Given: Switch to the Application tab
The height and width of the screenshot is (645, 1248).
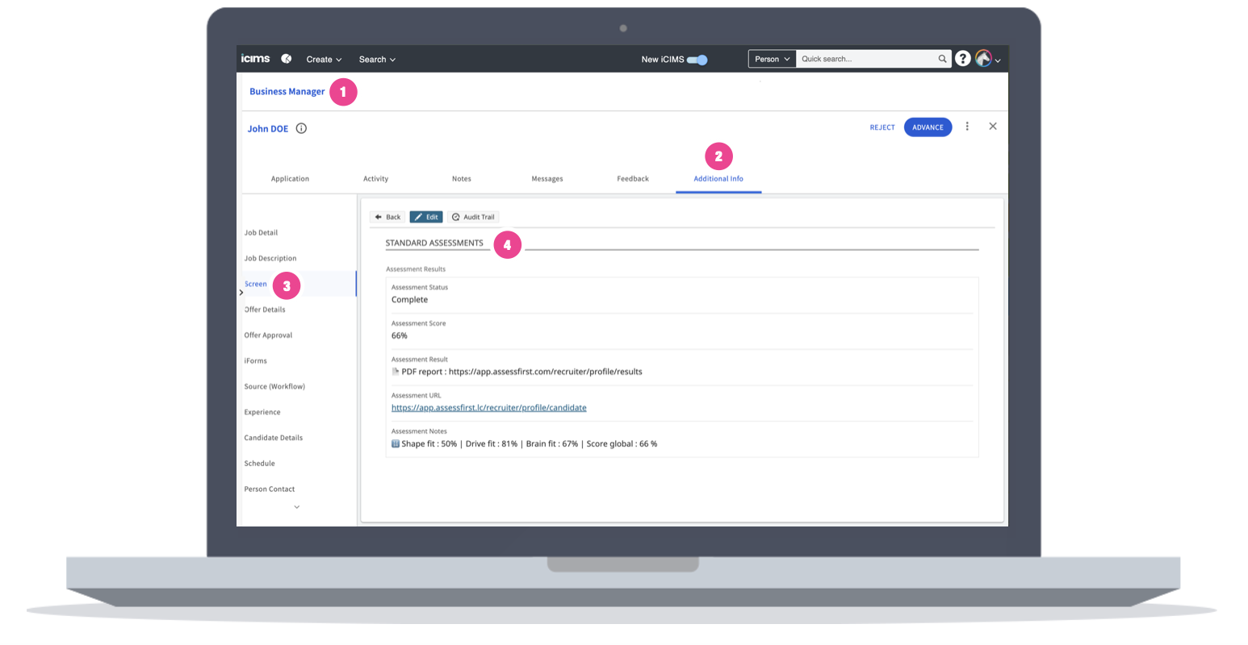Looking at the screenshot, I should tap(290, 179).
